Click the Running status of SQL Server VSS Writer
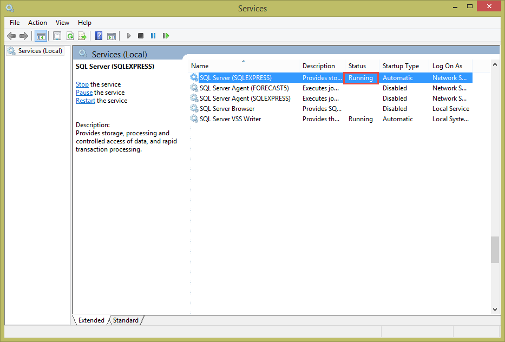Image resolution: width=505 pixels, height=342 pixels. (x=360, y=119)
